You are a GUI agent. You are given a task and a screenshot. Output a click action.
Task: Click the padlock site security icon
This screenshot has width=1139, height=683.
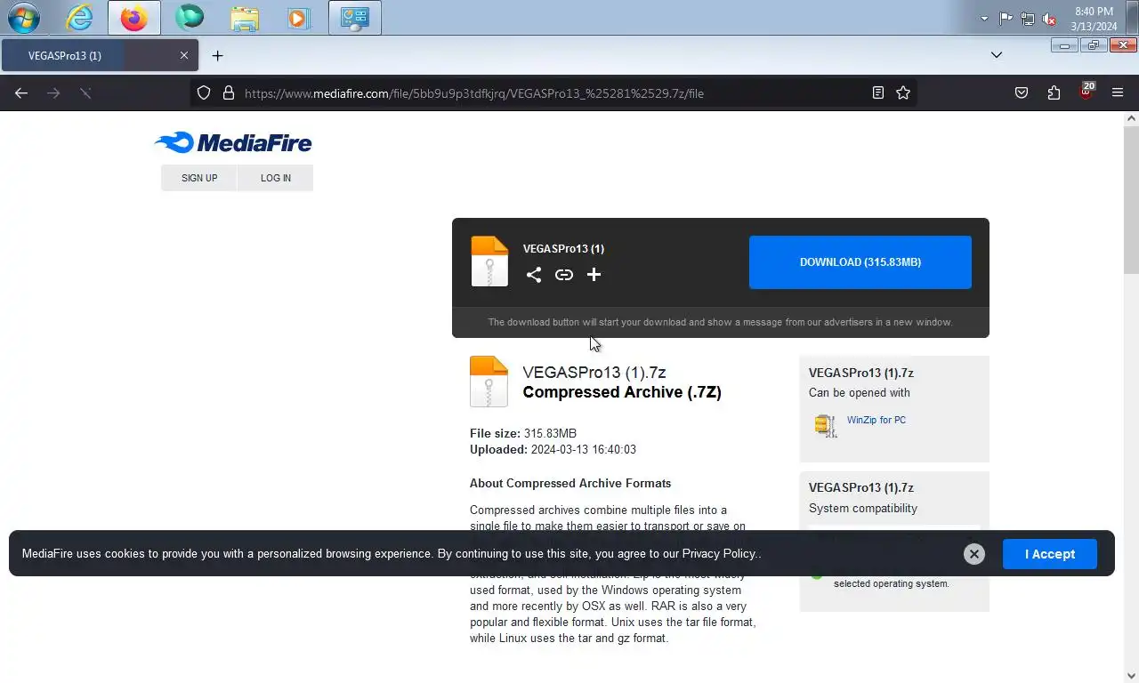point(229,92)
